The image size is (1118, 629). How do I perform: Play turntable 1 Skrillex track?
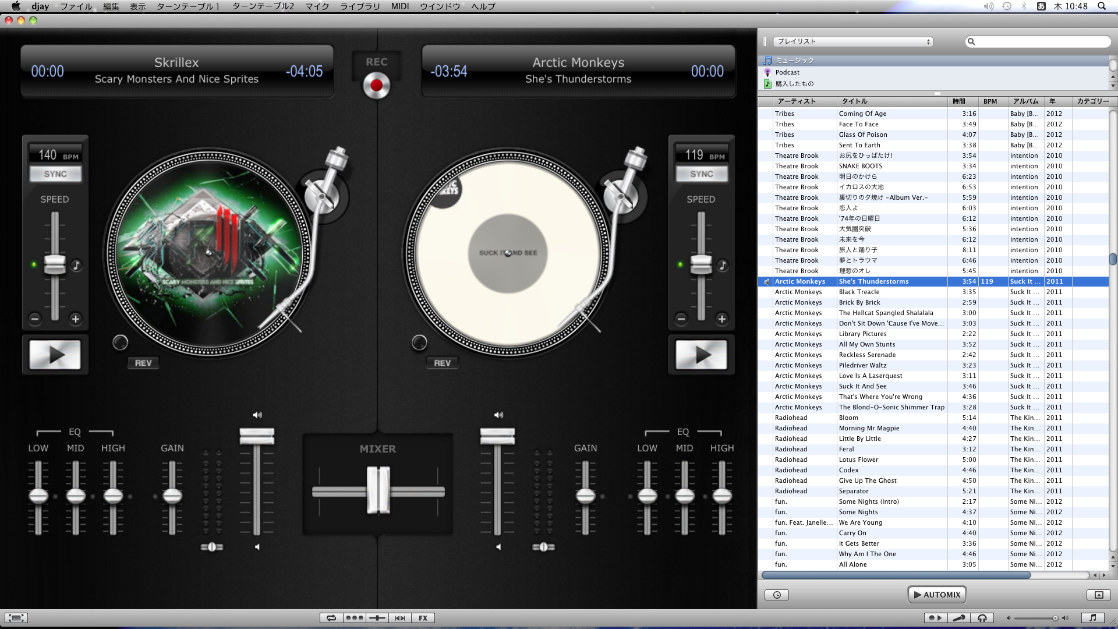(55, 355)
